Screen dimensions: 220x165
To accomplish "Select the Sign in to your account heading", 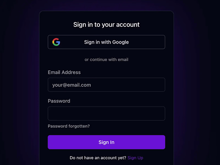I will click(106, 25).
